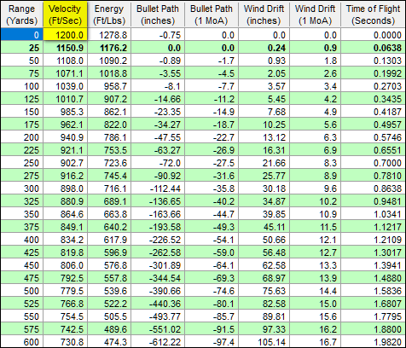This screenshot has height=348, width=406.
Task: Select the Bullet Path (inches) column header
Action: pyautogui.click(x=158, y=14)
